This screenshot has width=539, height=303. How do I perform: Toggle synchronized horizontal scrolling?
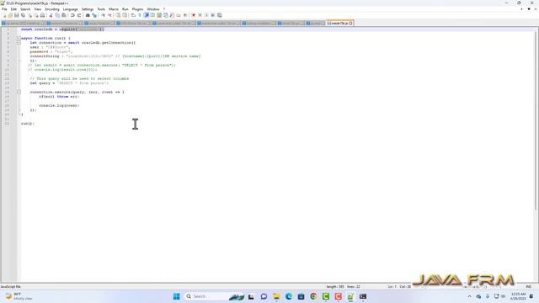(x=124, y=15)
